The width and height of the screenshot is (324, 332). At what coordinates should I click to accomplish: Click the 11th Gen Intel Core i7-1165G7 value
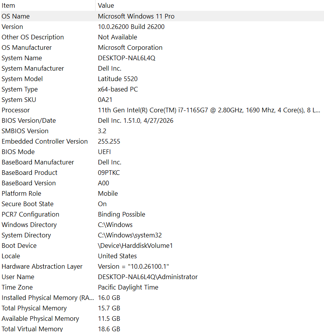[209, 110]
